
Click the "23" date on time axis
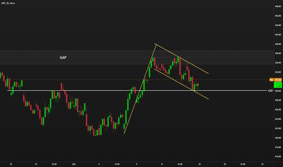(262, 164)
